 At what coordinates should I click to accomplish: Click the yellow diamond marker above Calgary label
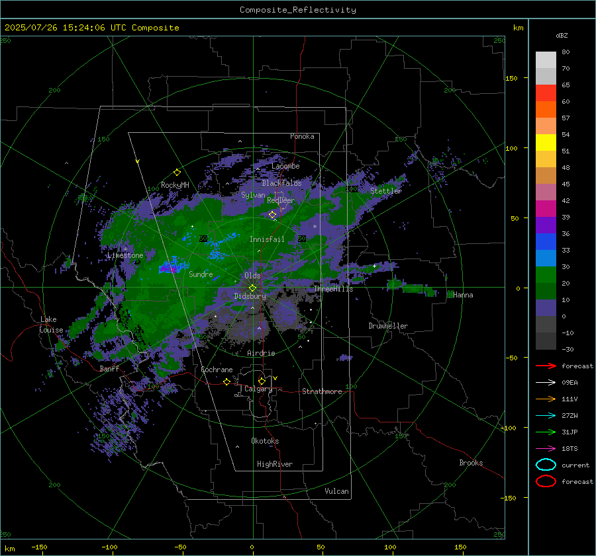pos(262,381)
